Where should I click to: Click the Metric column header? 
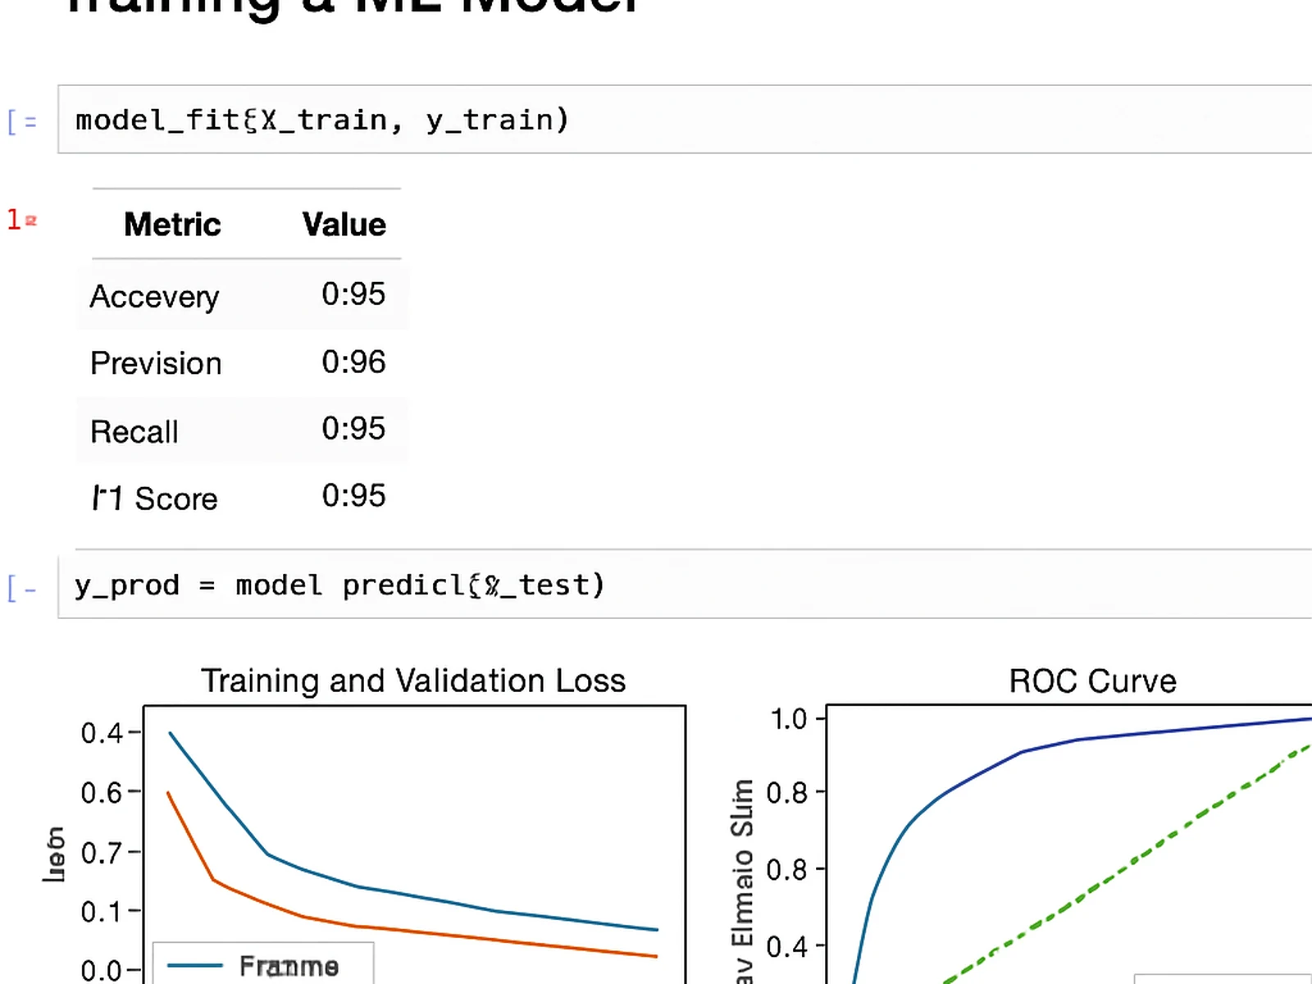(172, 225)
